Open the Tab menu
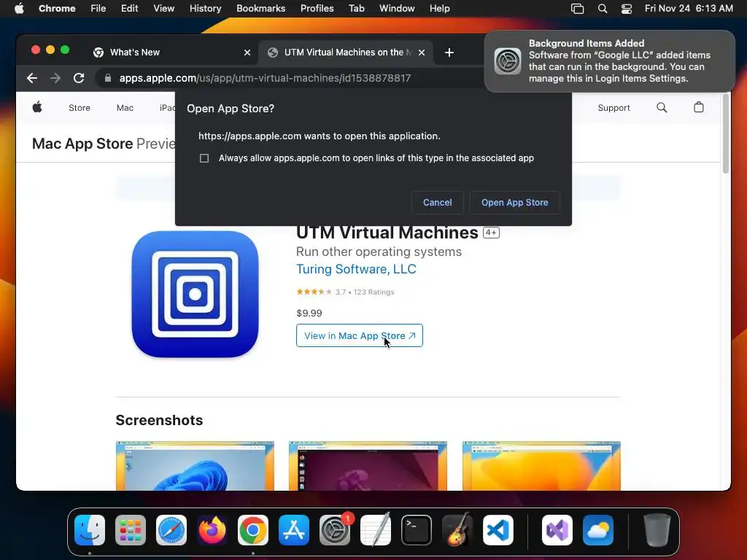The image size is (747, 560). click(356, 9)
